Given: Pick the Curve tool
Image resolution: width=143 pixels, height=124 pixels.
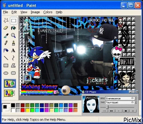Looking at the screenshot, I should pyautogui.click(x=13, y=58).
